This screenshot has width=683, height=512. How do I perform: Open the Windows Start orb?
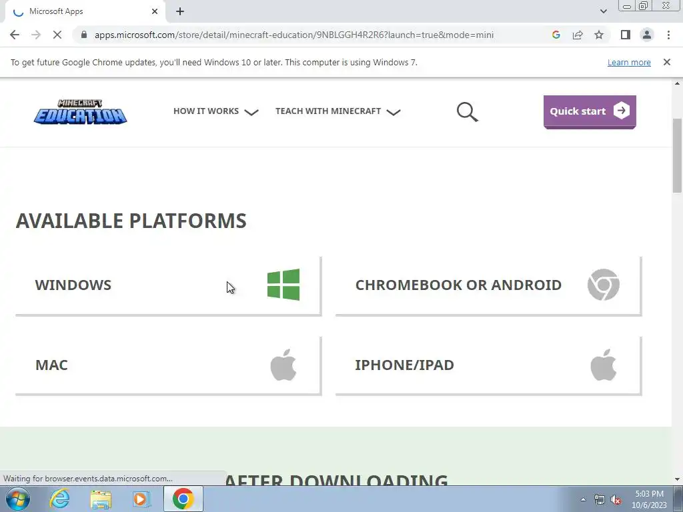pos(18,499)
